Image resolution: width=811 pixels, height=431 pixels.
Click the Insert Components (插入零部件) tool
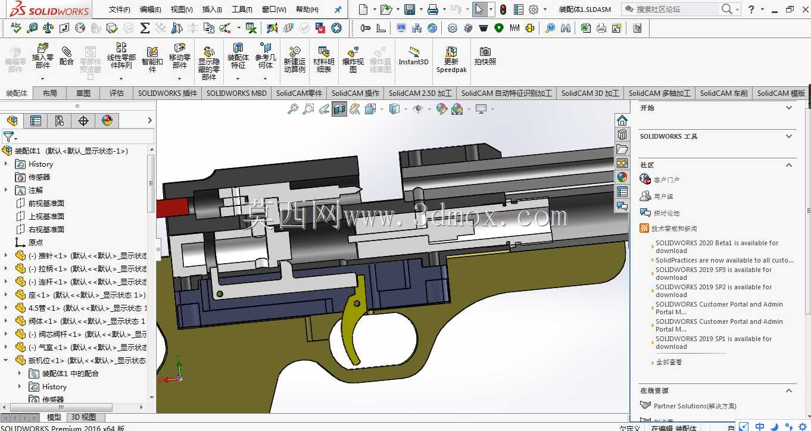43,57
